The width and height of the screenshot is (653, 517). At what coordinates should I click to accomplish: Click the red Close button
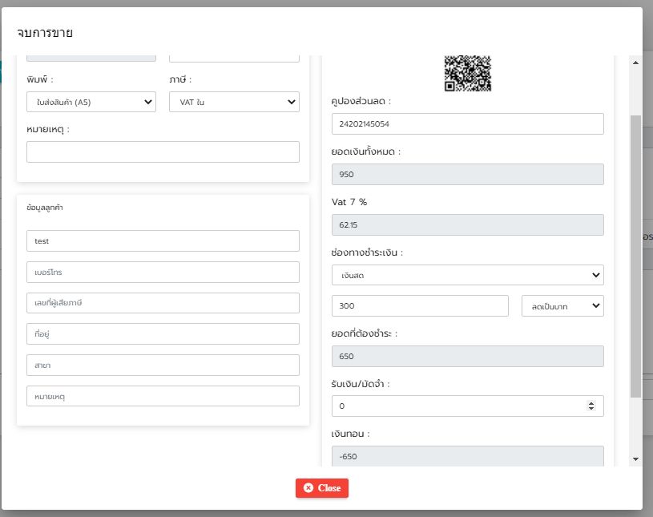coord(322,488)
